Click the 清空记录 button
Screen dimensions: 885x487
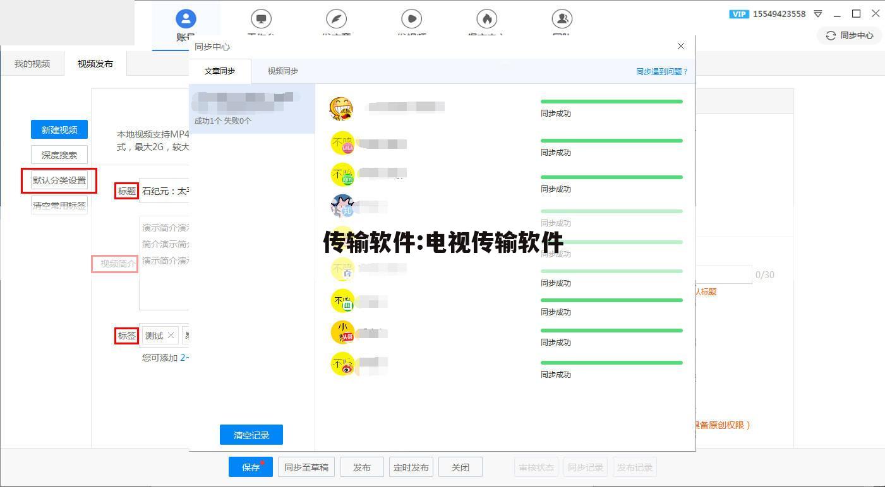tap(251, 435)
